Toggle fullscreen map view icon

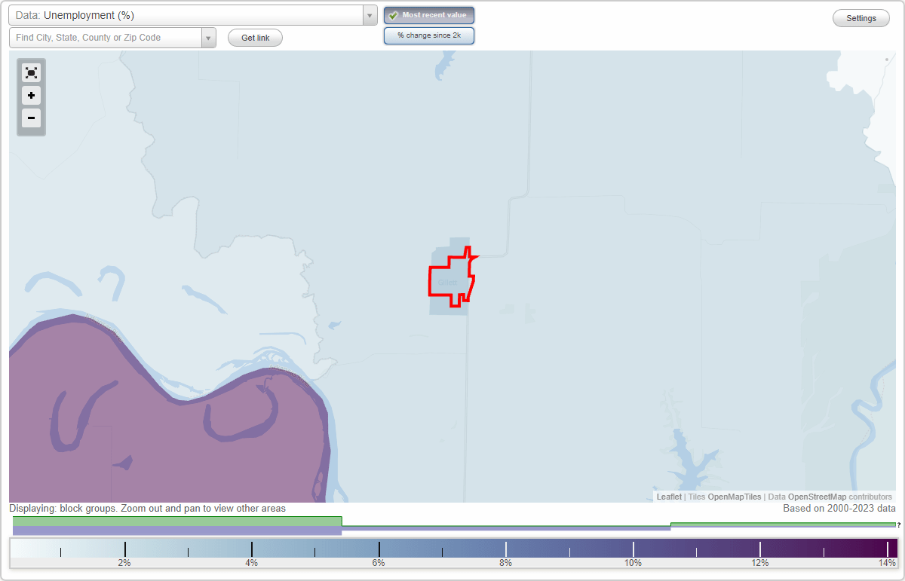pos(31,72)
